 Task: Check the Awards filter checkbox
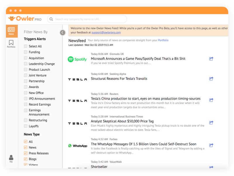point(26,87)
